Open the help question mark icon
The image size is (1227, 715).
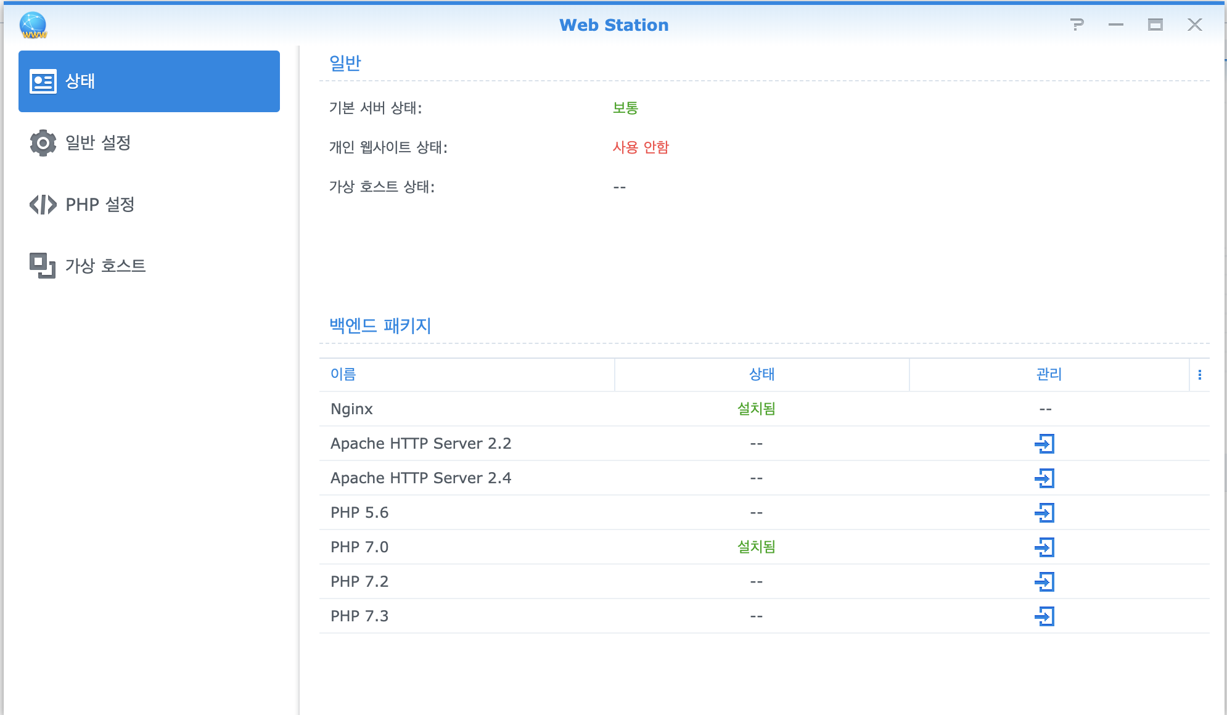coord(1077,25)
